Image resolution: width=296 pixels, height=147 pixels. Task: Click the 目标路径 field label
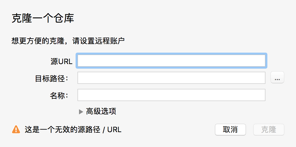point(52,78)
